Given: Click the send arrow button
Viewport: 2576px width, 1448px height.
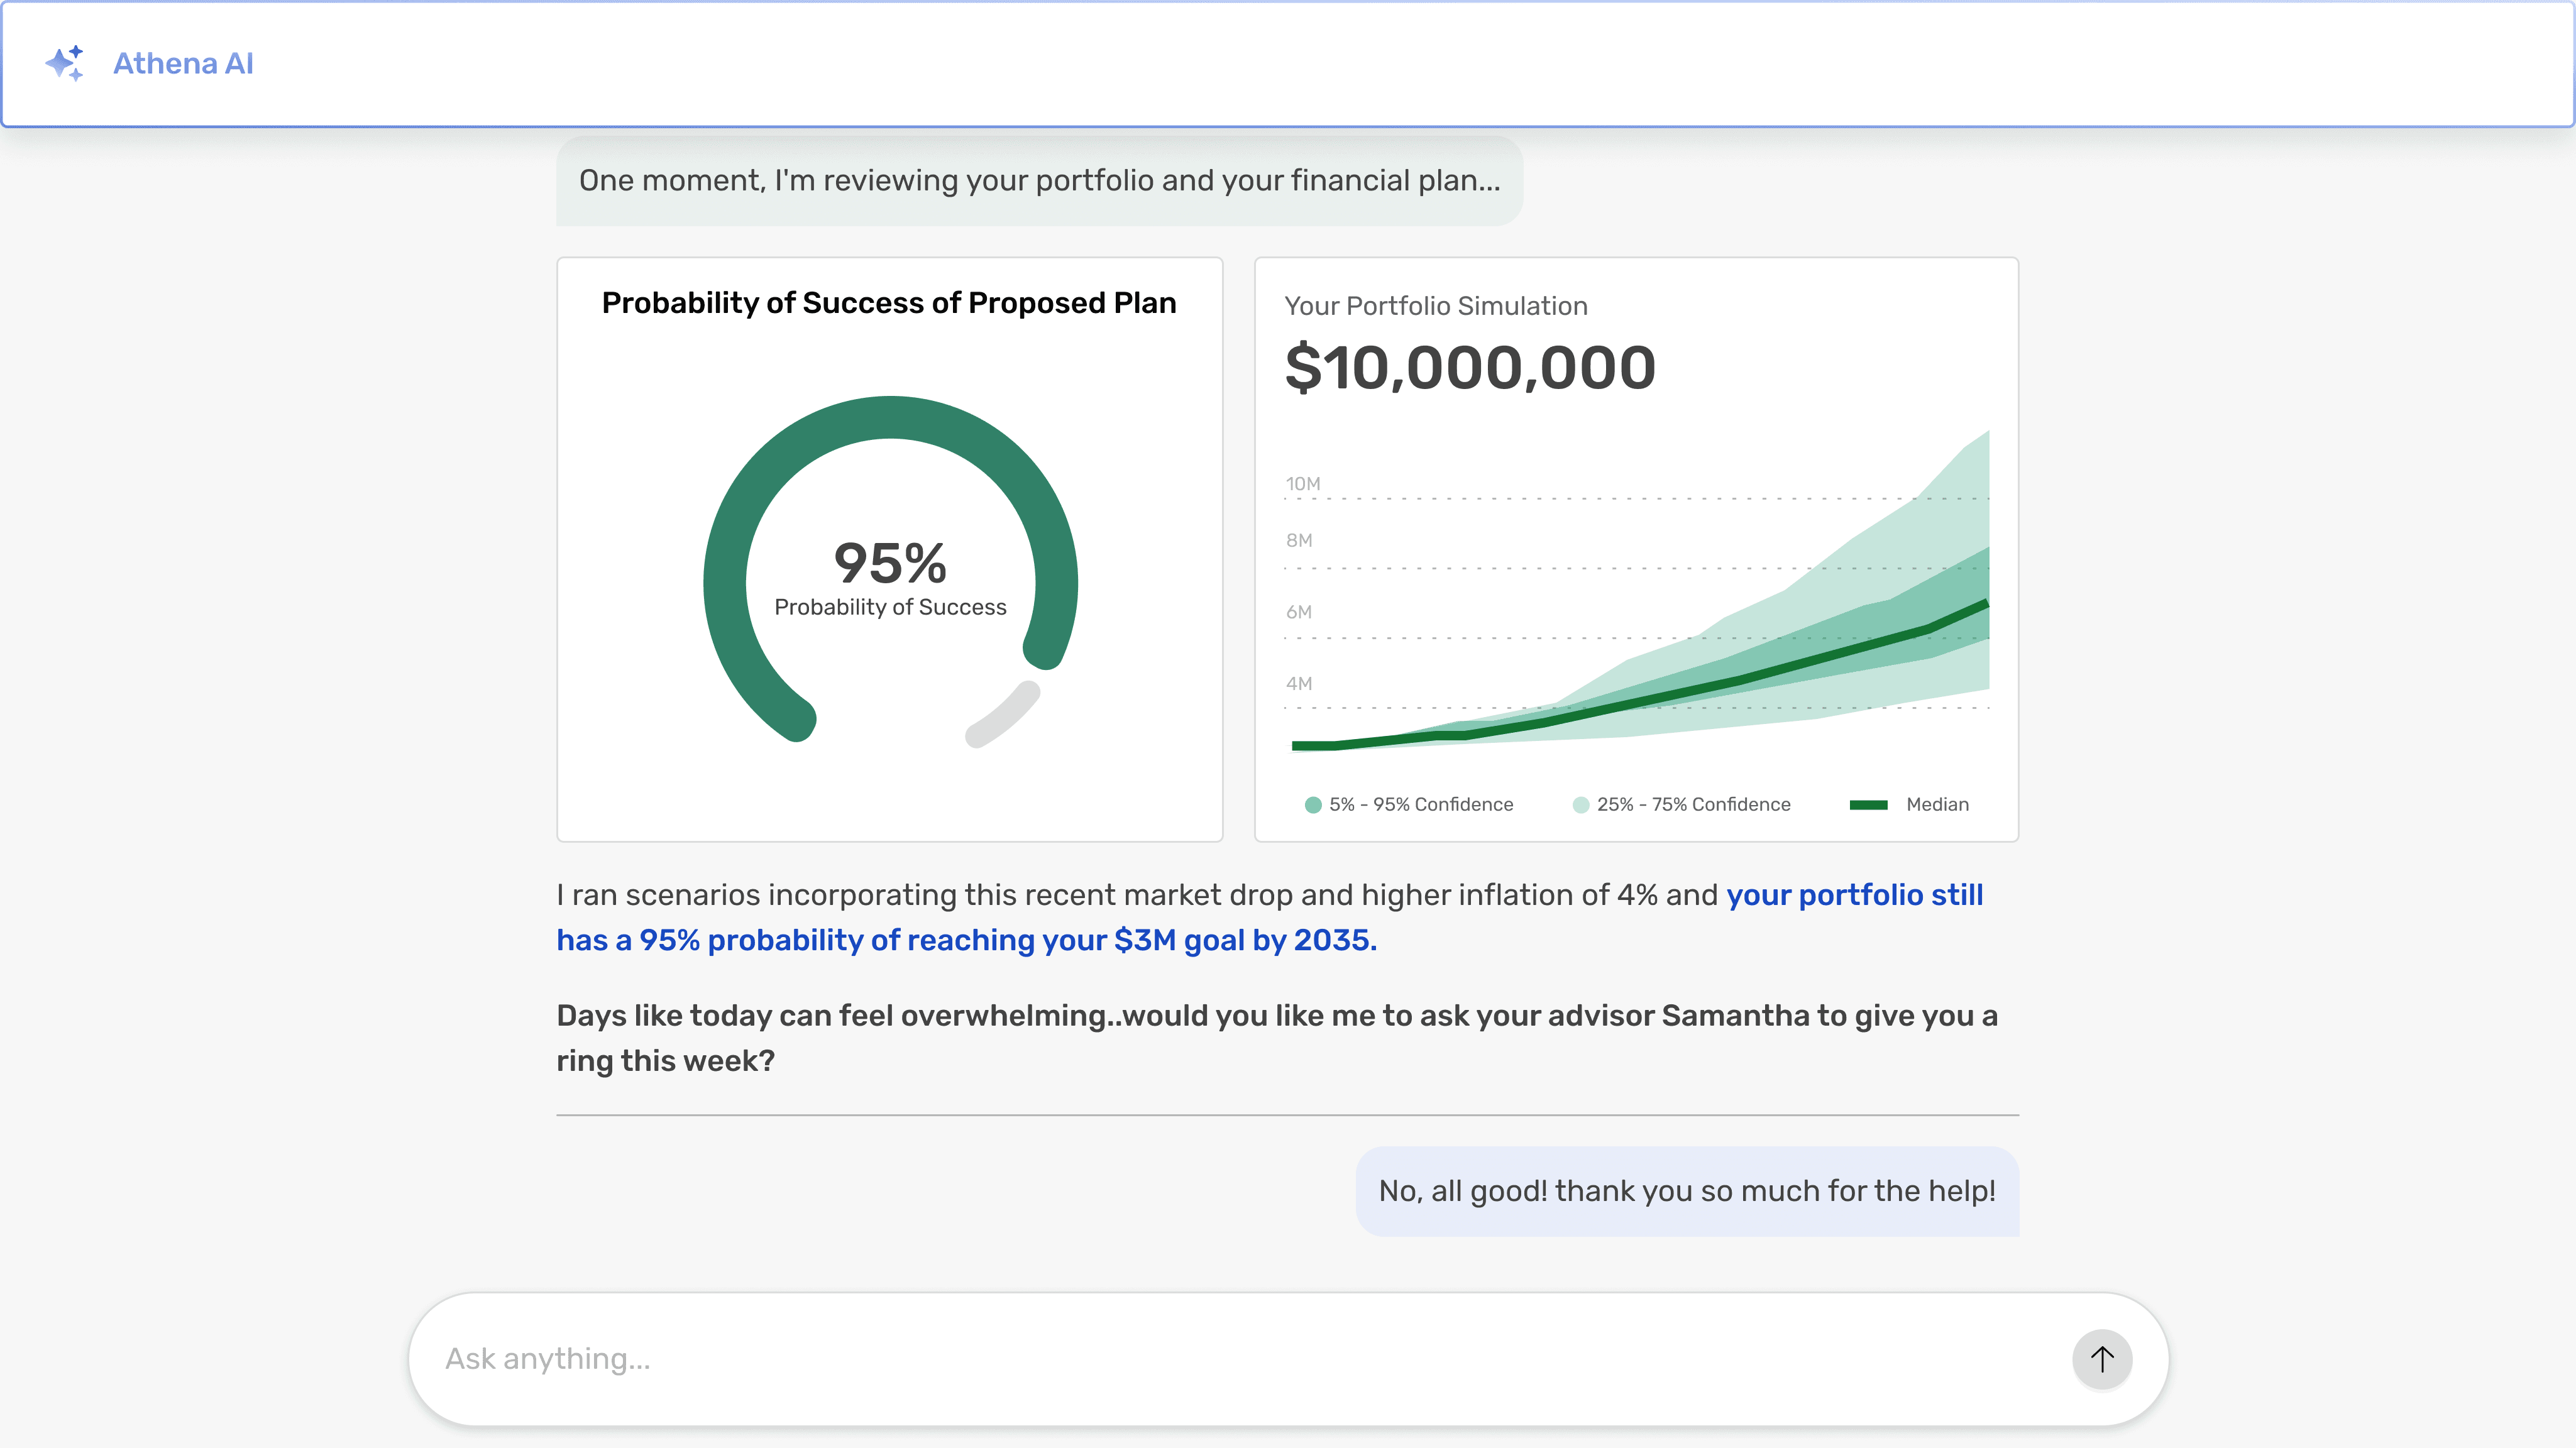Looking at the screenshot, I should [2102, 1359].
